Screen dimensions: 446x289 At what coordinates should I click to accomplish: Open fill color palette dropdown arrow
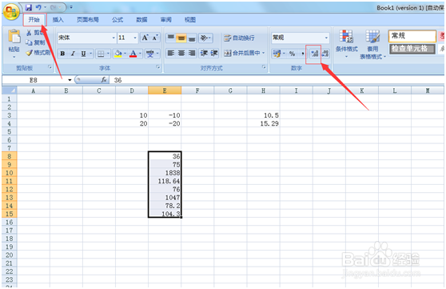tap(125, 54)
